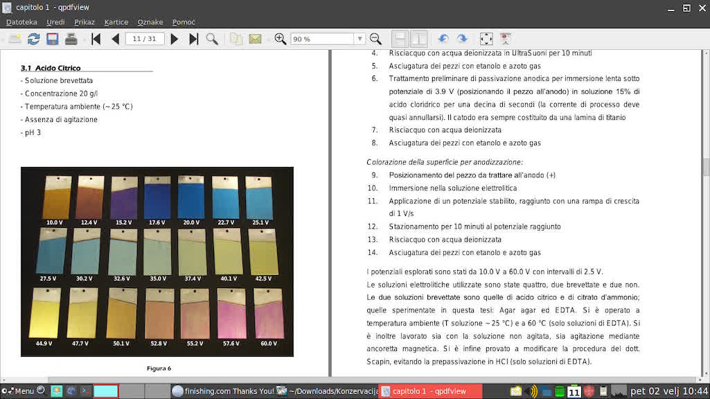Go to the previous page

tap(115, 39)
